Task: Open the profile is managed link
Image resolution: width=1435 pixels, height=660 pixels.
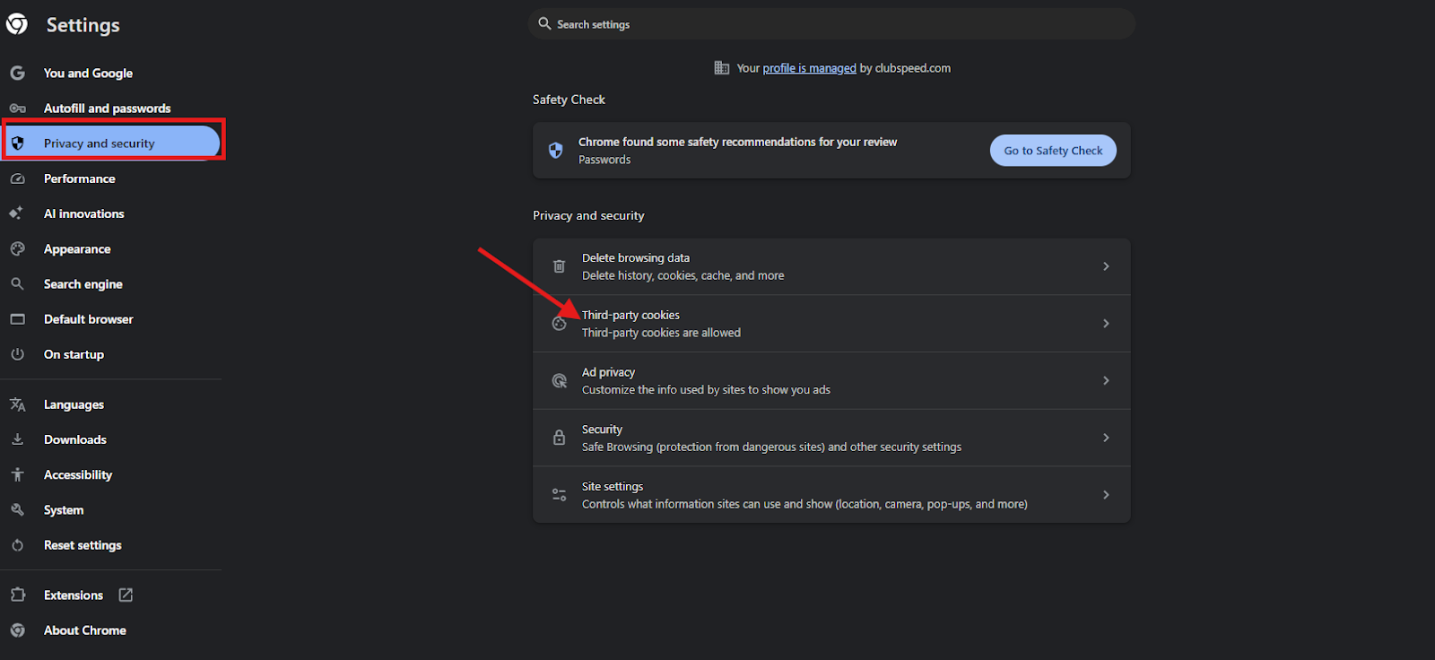Action: [809, 68]
